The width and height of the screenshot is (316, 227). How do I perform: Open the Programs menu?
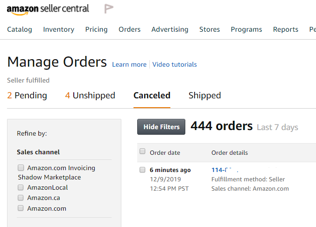(x=246, y=29)
